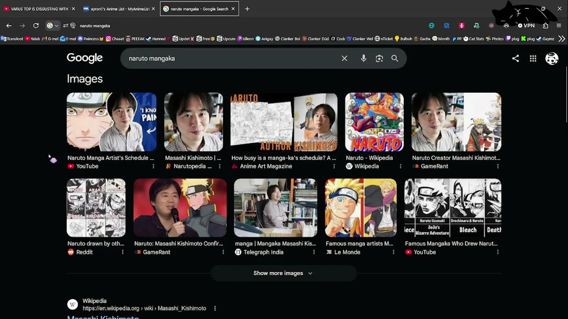This screenshot has width=568, height=319.
Task: Open the G-mel Gmail bookmark
Action: [x=50, y=39]
